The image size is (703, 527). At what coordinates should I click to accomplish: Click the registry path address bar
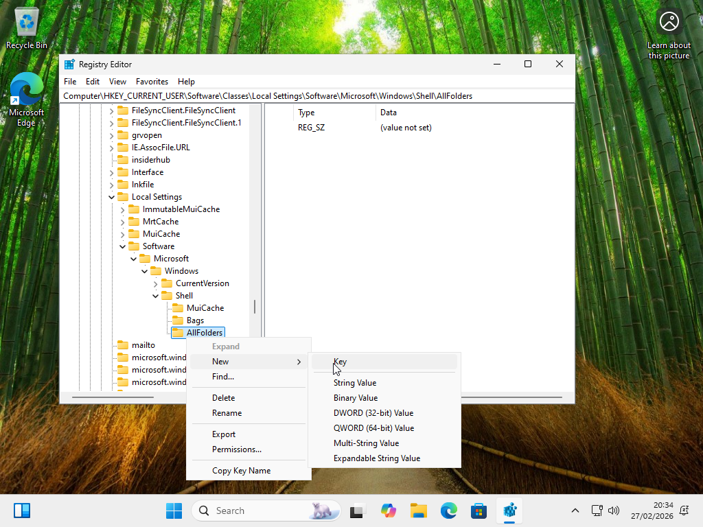317,96
